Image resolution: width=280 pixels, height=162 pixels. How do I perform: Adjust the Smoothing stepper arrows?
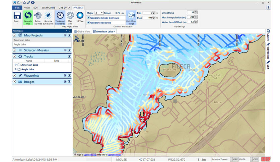[196, 12]
